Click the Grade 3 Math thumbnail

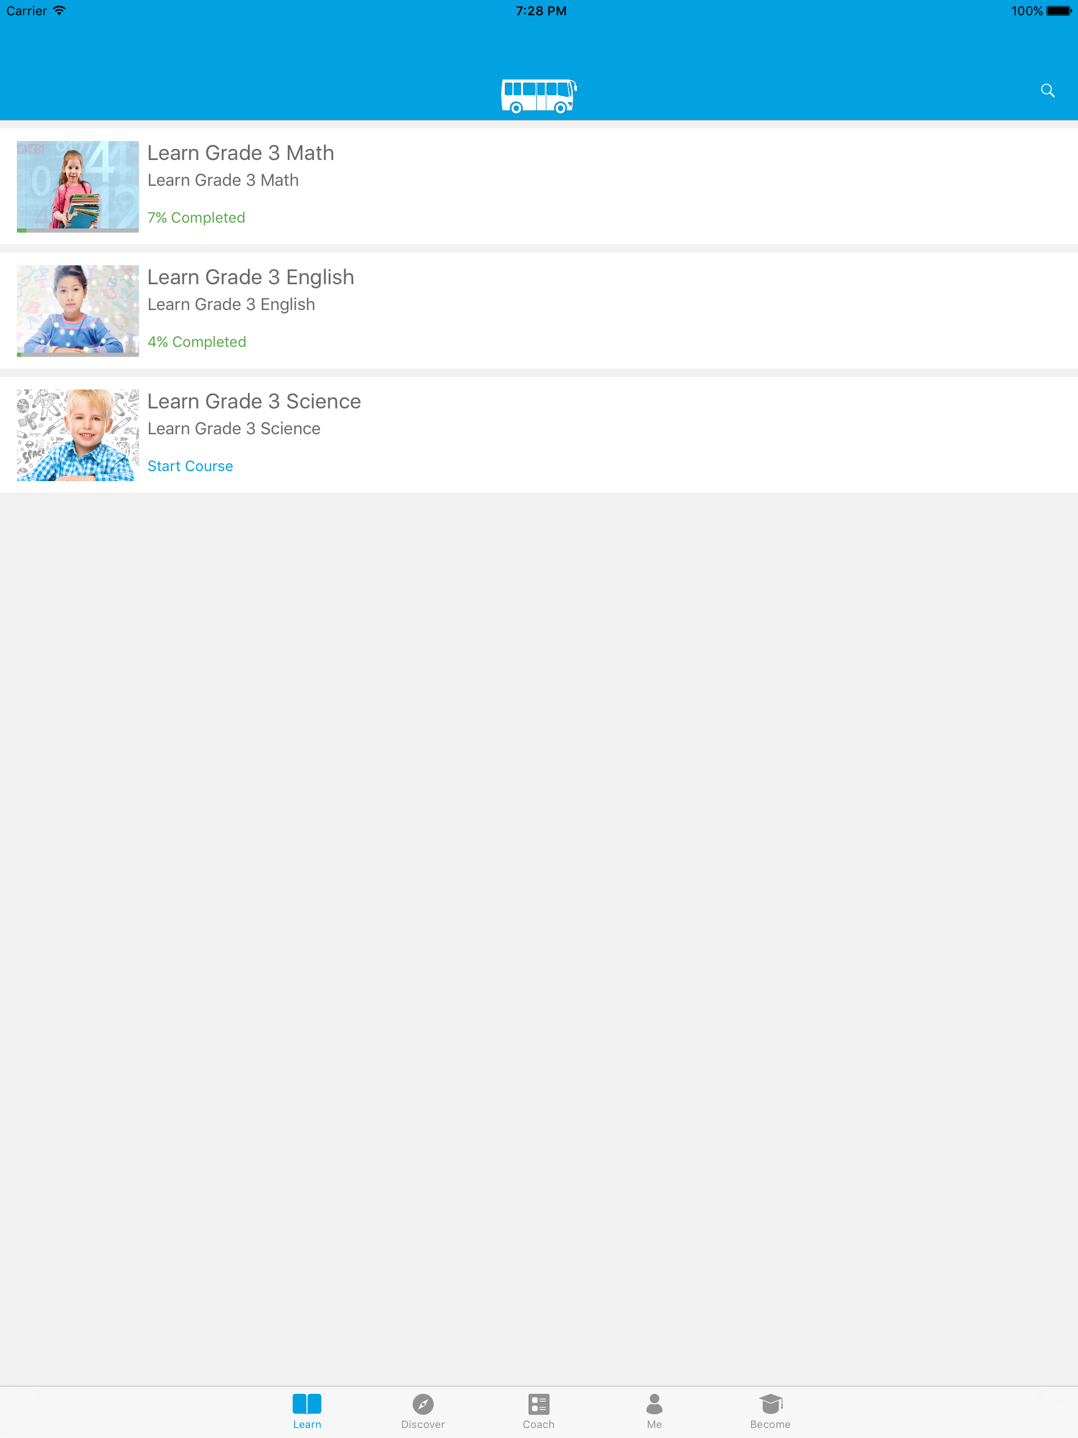point(77,186)
